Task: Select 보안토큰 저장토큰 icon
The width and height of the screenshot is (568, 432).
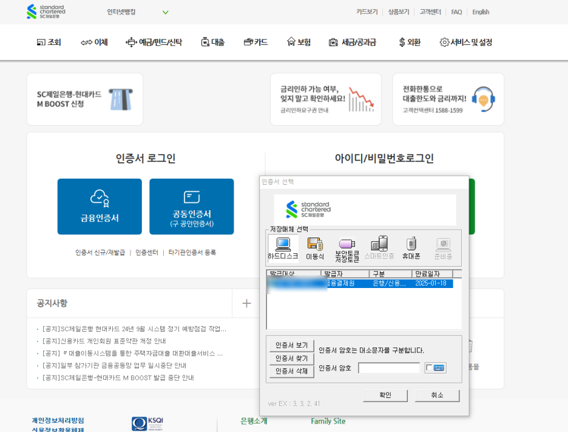Action: point(347,250)
